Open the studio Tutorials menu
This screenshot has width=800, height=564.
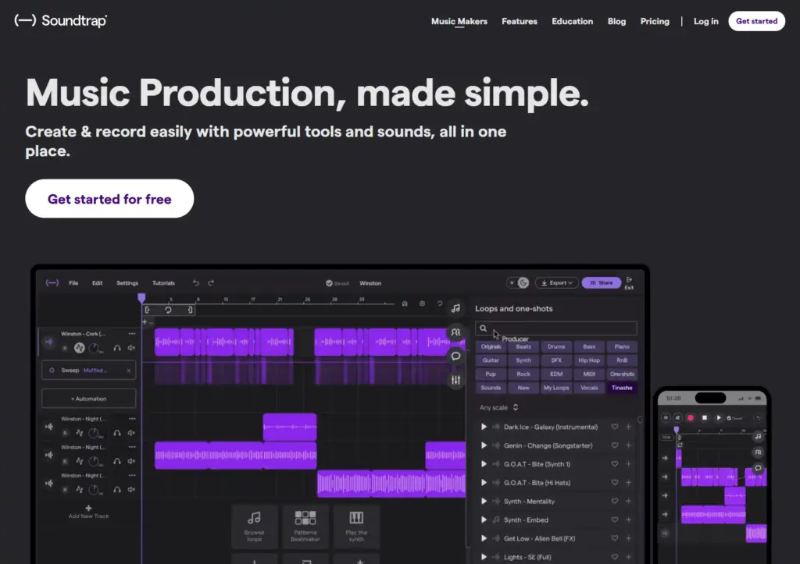coord(163,282)
